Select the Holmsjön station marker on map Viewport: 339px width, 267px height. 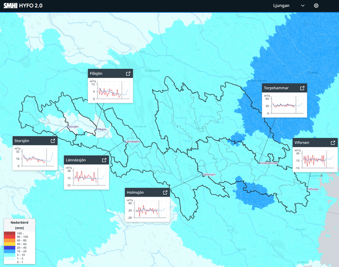[203, 174]
